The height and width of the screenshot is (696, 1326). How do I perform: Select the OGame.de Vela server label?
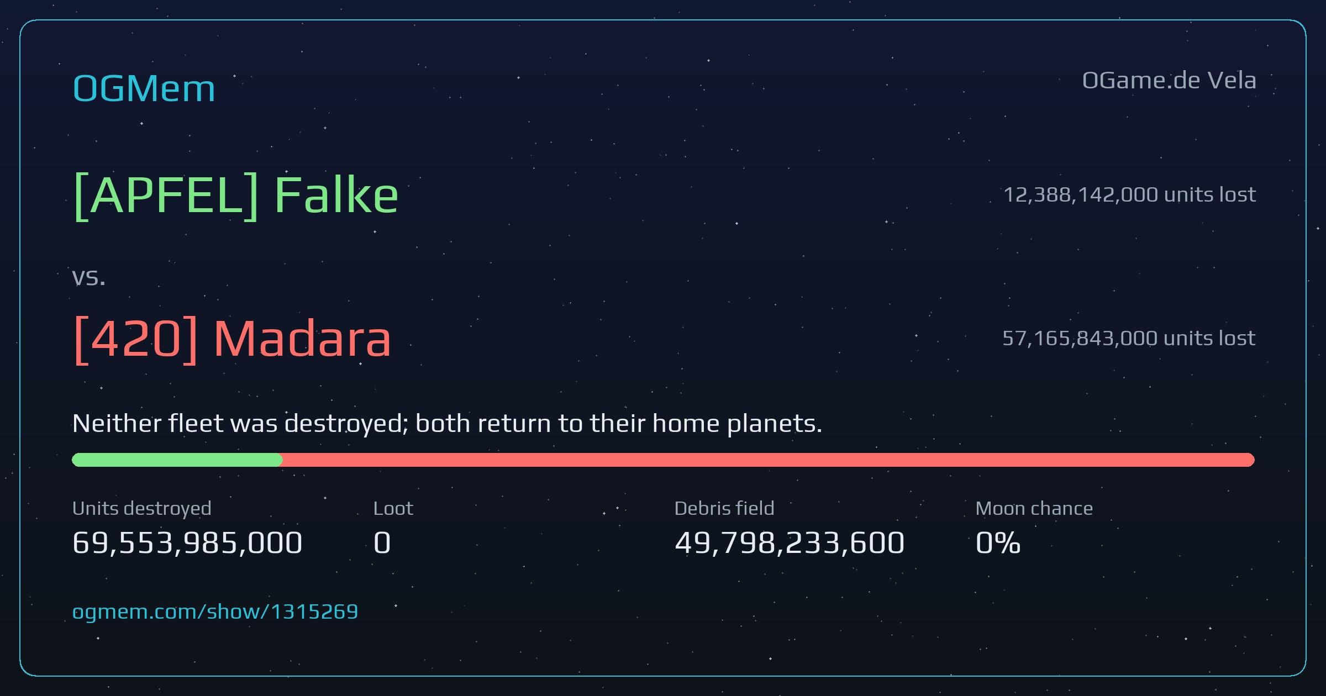[1169, 81]
